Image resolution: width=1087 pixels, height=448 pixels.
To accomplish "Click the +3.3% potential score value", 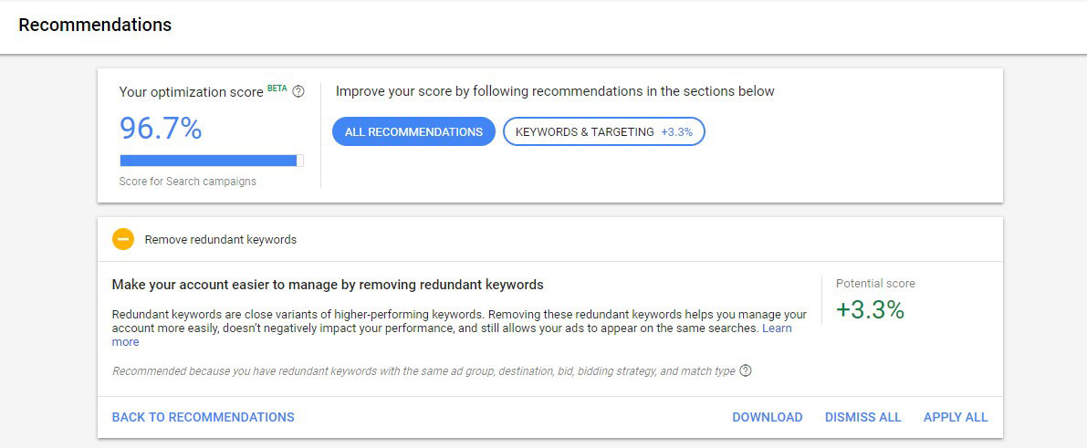I will [870, 310].
